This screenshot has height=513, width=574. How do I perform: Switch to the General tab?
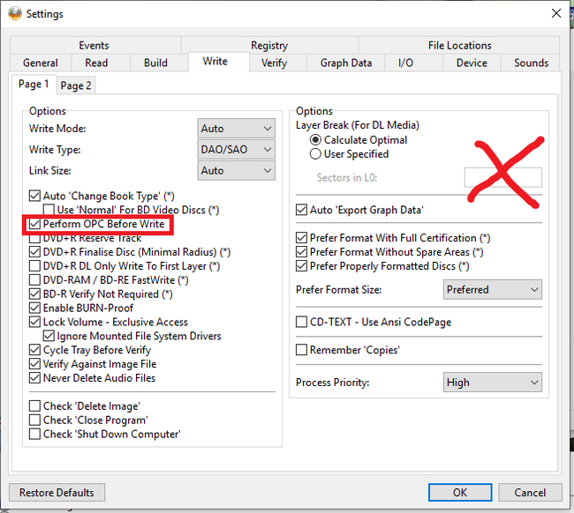[x=41, y=63]
